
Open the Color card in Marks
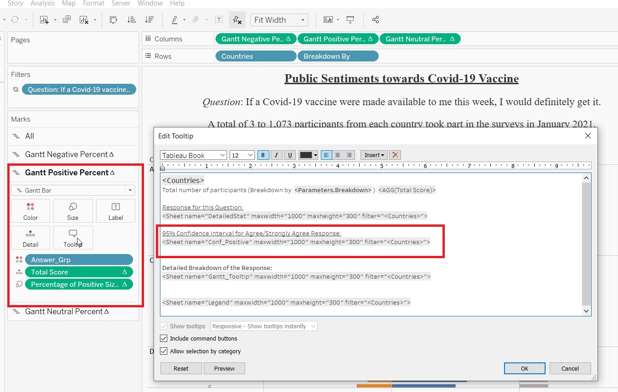coord(31,211)
